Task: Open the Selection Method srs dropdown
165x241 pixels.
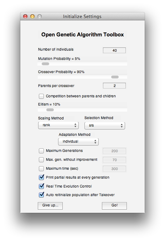Action: [x=105, y=125]
